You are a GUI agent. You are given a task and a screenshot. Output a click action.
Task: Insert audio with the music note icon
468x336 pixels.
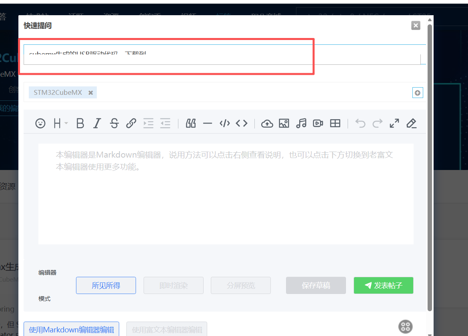[301, 123]
